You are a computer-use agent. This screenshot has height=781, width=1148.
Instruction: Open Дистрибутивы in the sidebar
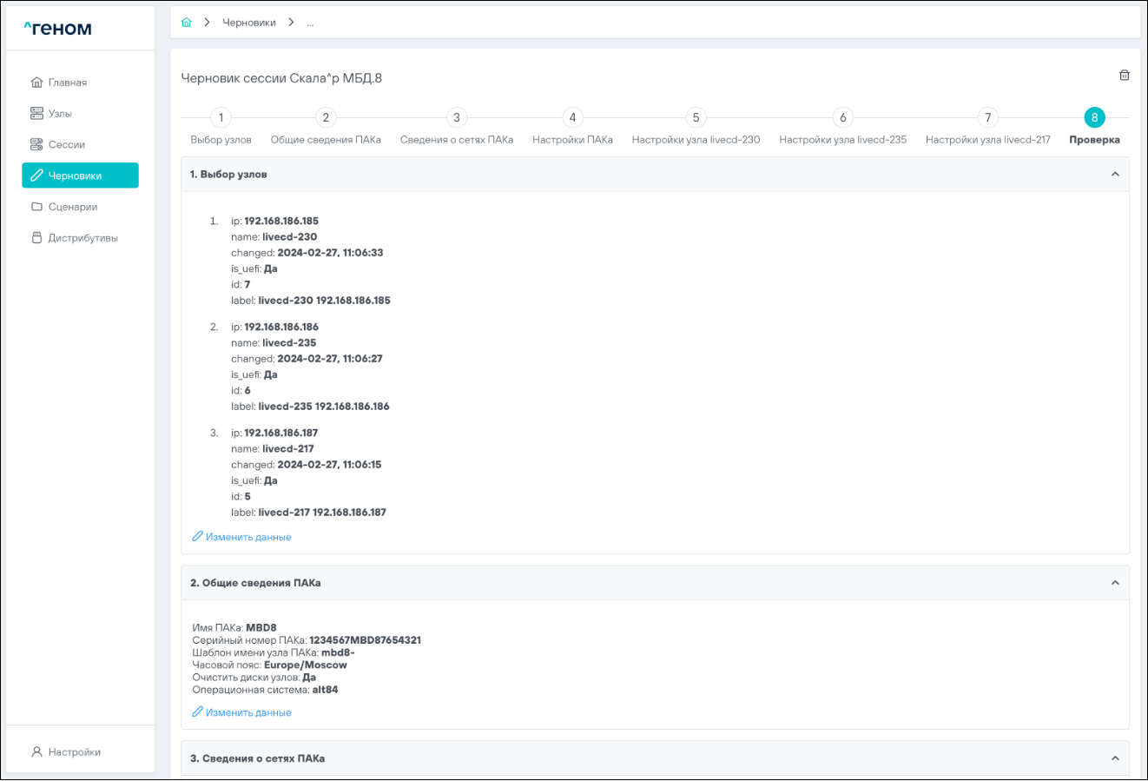(x=82, y=238)
